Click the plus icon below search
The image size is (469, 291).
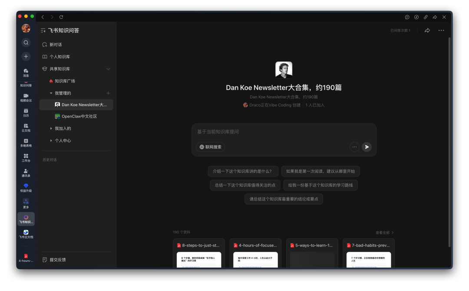(26, 56)
